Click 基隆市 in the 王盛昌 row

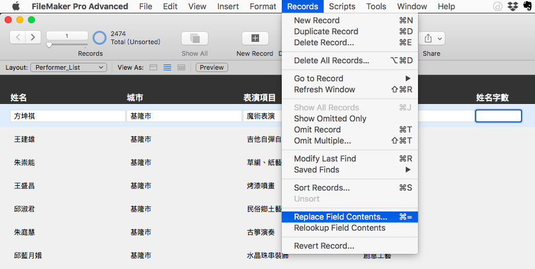(x=140, y=186)
